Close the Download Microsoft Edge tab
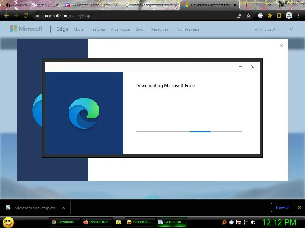 (x=235, y=5)
